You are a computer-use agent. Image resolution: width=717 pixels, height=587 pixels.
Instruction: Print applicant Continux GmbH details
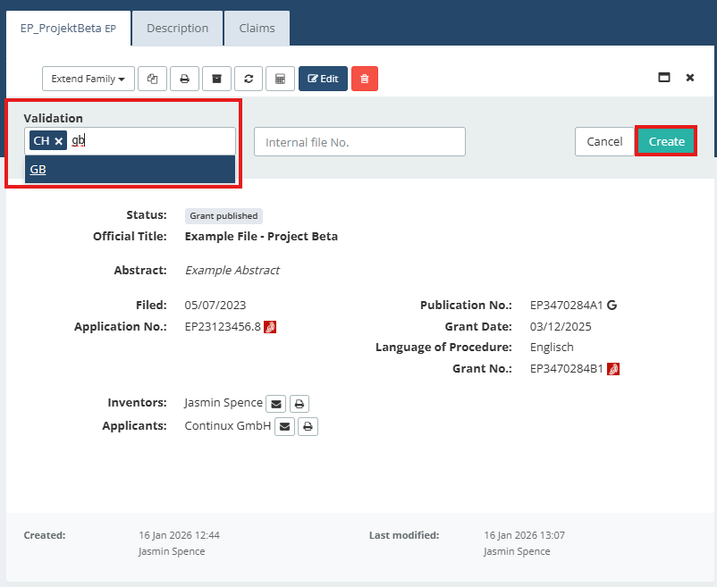coord(308,427)
